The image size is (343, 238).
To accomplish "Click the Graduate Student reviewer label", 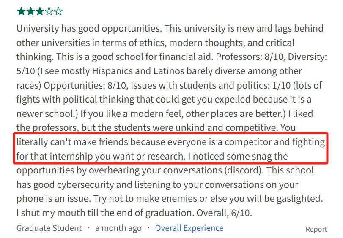I will click(x=49, y=228).
